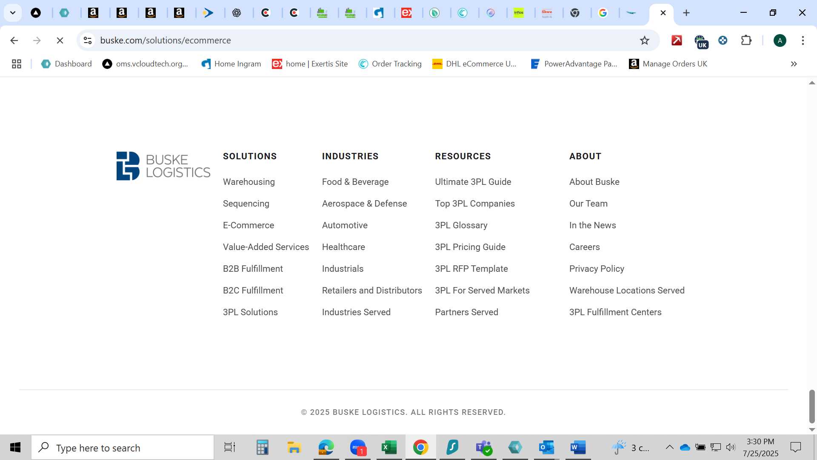Click the page vertical scrollbar thumb
The height and width of the screenshot is (460, 817).
click(812, 406)
